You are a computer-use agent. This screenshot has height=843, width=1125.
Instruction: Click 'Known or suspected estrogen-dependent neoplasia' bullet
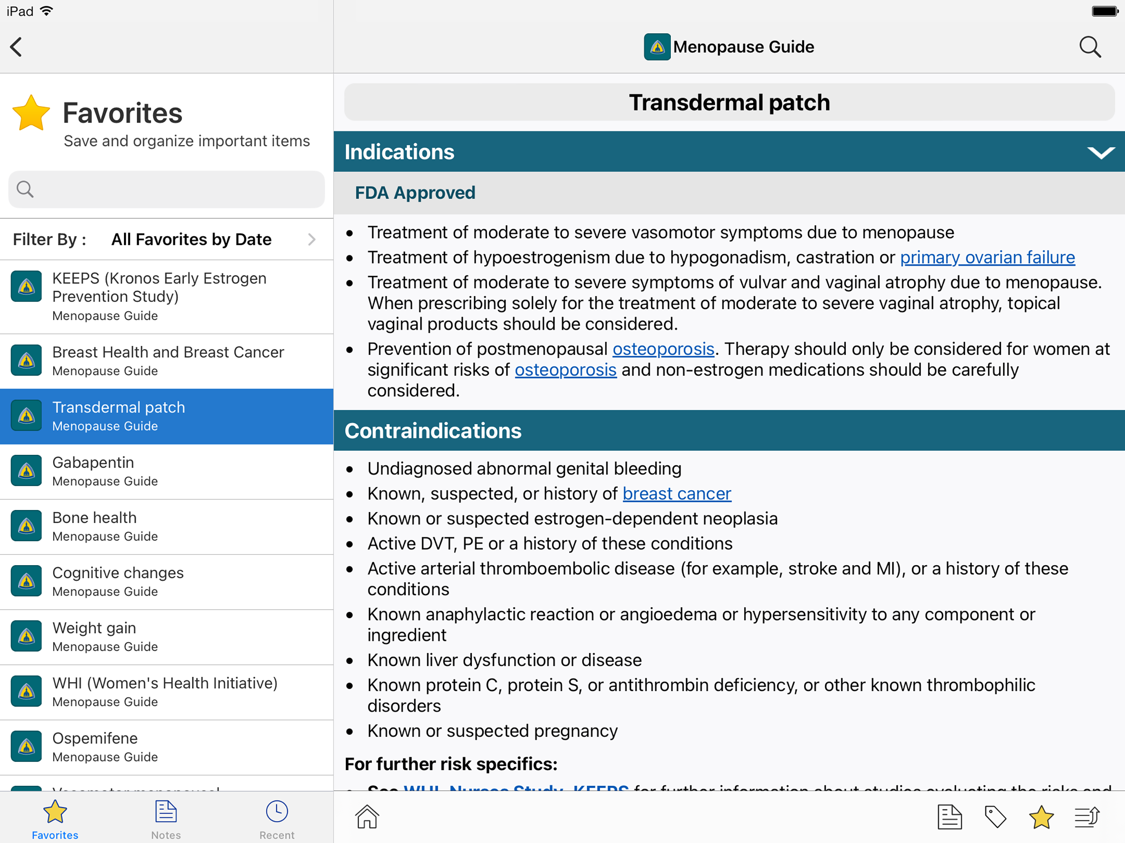[x=573, y=519]
